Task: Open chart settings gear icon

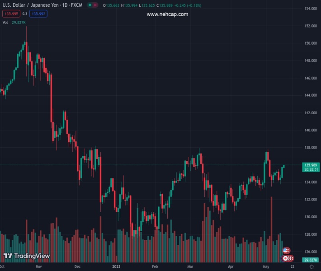Action: [x=312, y=267]
